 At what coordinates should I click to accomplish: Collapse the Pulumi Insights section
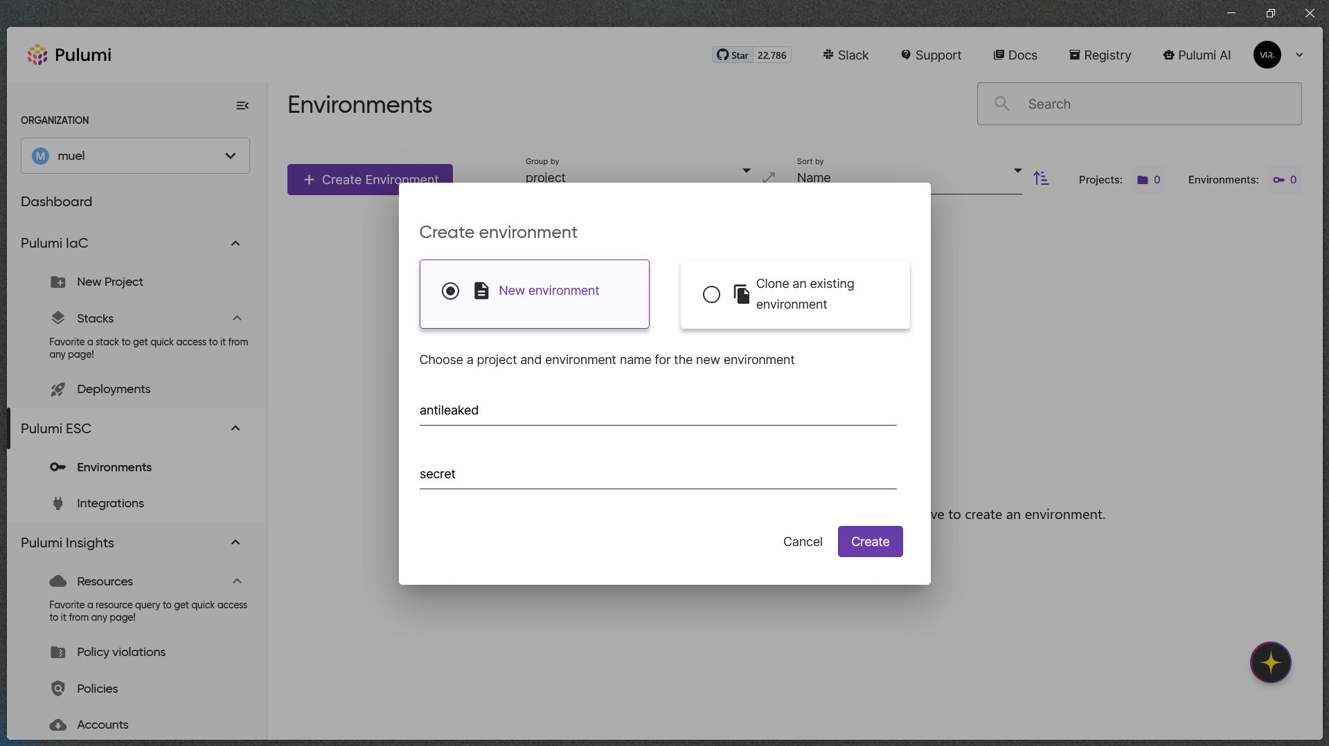(235, 543)
